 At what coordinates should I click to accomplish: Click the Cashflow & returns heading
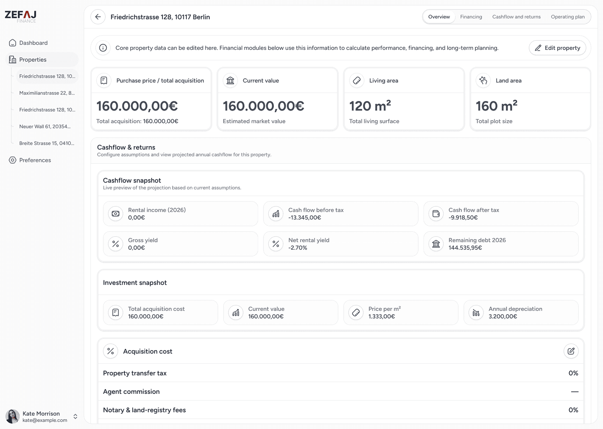(x=126, y=147)
